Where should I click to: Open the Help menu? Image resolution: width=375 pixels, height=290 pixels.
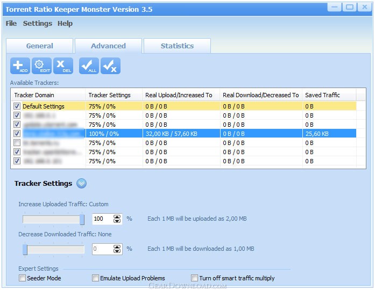(x=65, y=24)
